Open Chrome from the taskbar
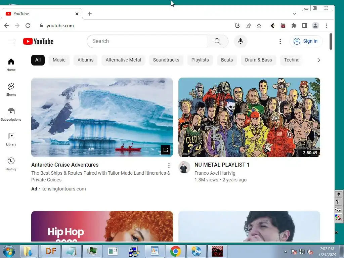This screenshot has height=258, width=344. click(175, 251)
